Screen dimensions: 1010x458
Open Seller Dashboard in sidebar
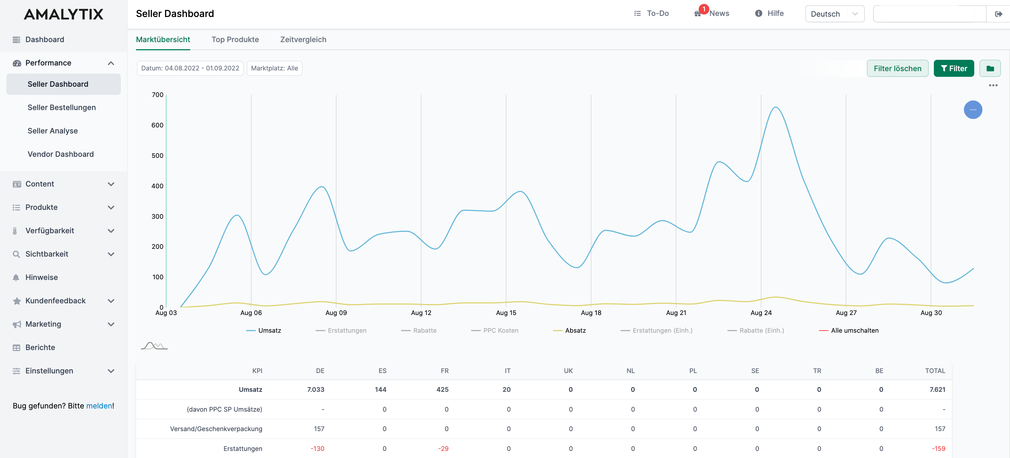point(63,84)
